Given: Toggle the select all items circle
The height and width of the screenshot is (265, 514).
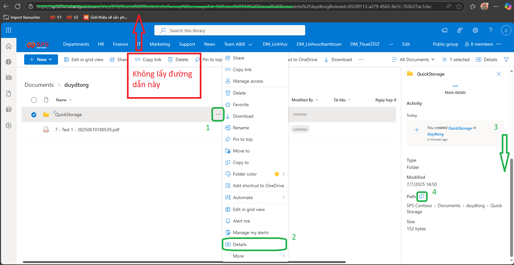Looking at the screenshot, I should (x=34, y=100).
